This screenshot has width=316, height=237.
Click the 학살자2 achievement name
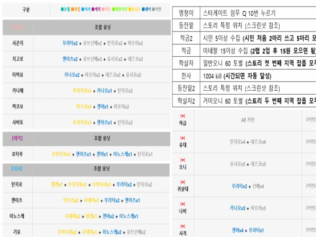coord(186,101)
